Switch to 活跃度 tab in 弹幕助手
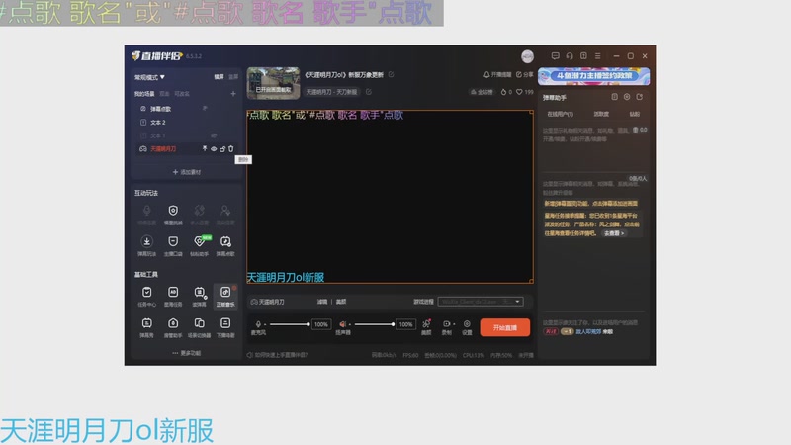This screenshot has height=445, width=791. (601, 114)
